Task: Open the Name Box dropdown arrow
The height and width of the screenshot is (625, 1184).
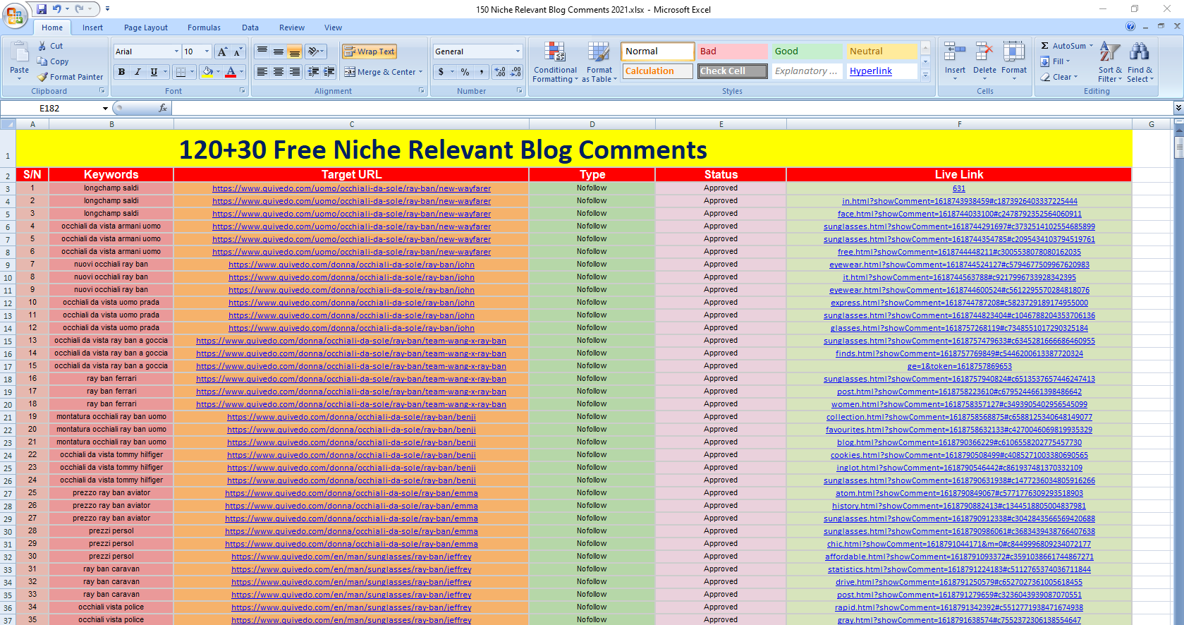Action: [105, 109]
